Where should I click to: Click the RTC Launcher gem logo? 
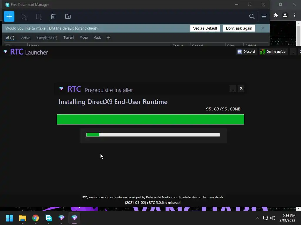pyautogui.click(x=5, y=52)
